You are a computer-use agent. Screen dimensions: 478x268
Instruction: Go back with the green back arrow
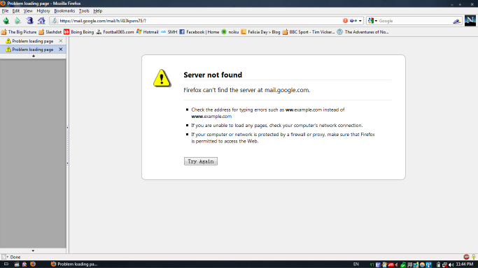pyautogui.click(x=6, y=21)
